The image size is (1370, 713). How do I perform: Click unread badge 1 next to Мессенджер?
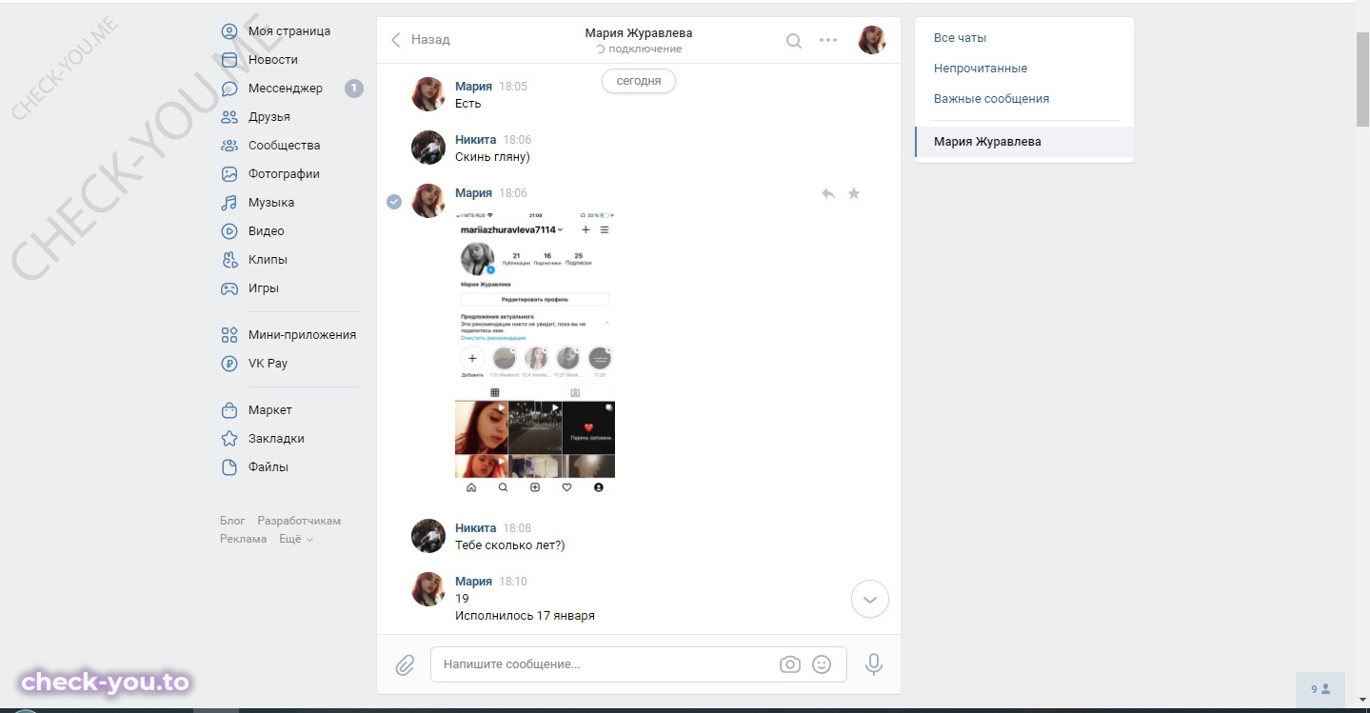(354, 89)
